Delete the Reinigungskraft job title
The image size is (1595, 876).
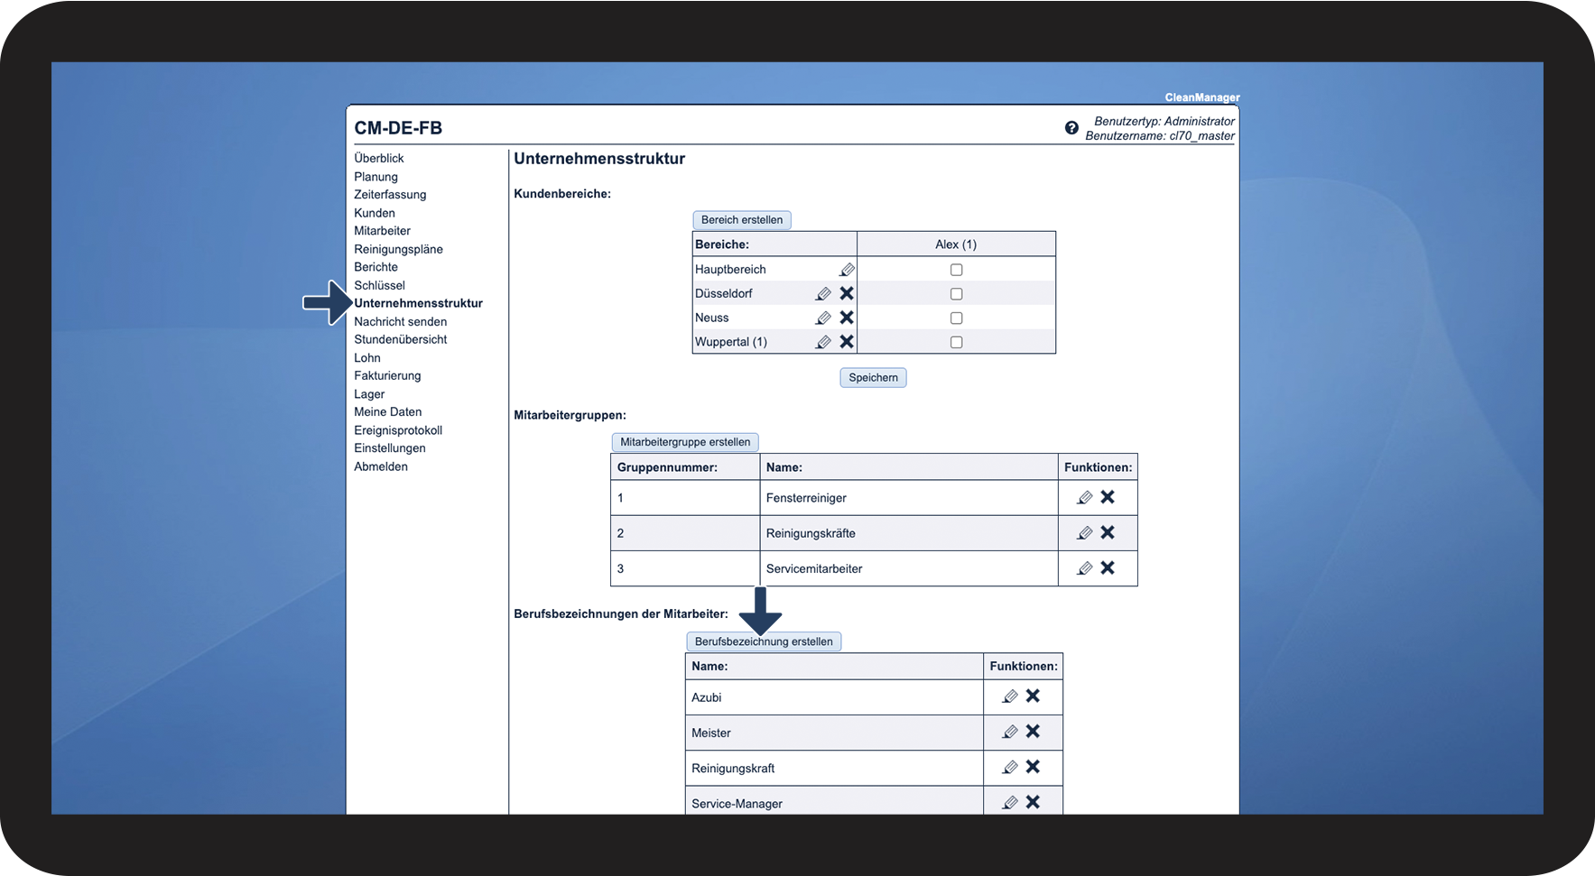1033,767
